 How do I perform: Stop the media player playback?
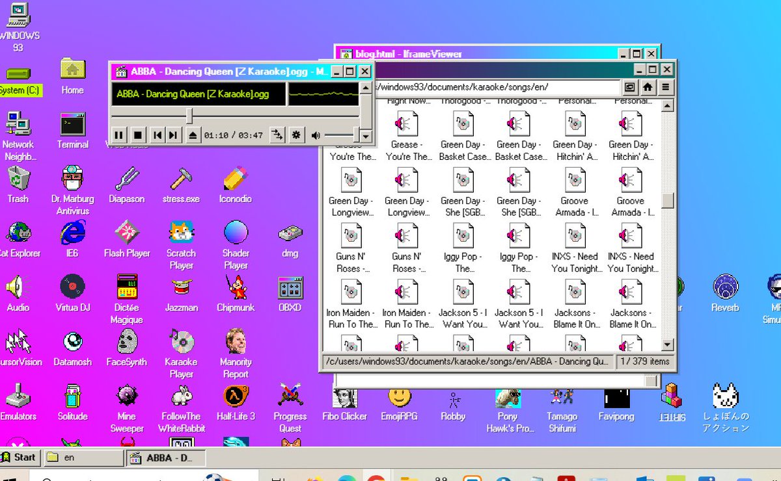click(x=137, y=135)
